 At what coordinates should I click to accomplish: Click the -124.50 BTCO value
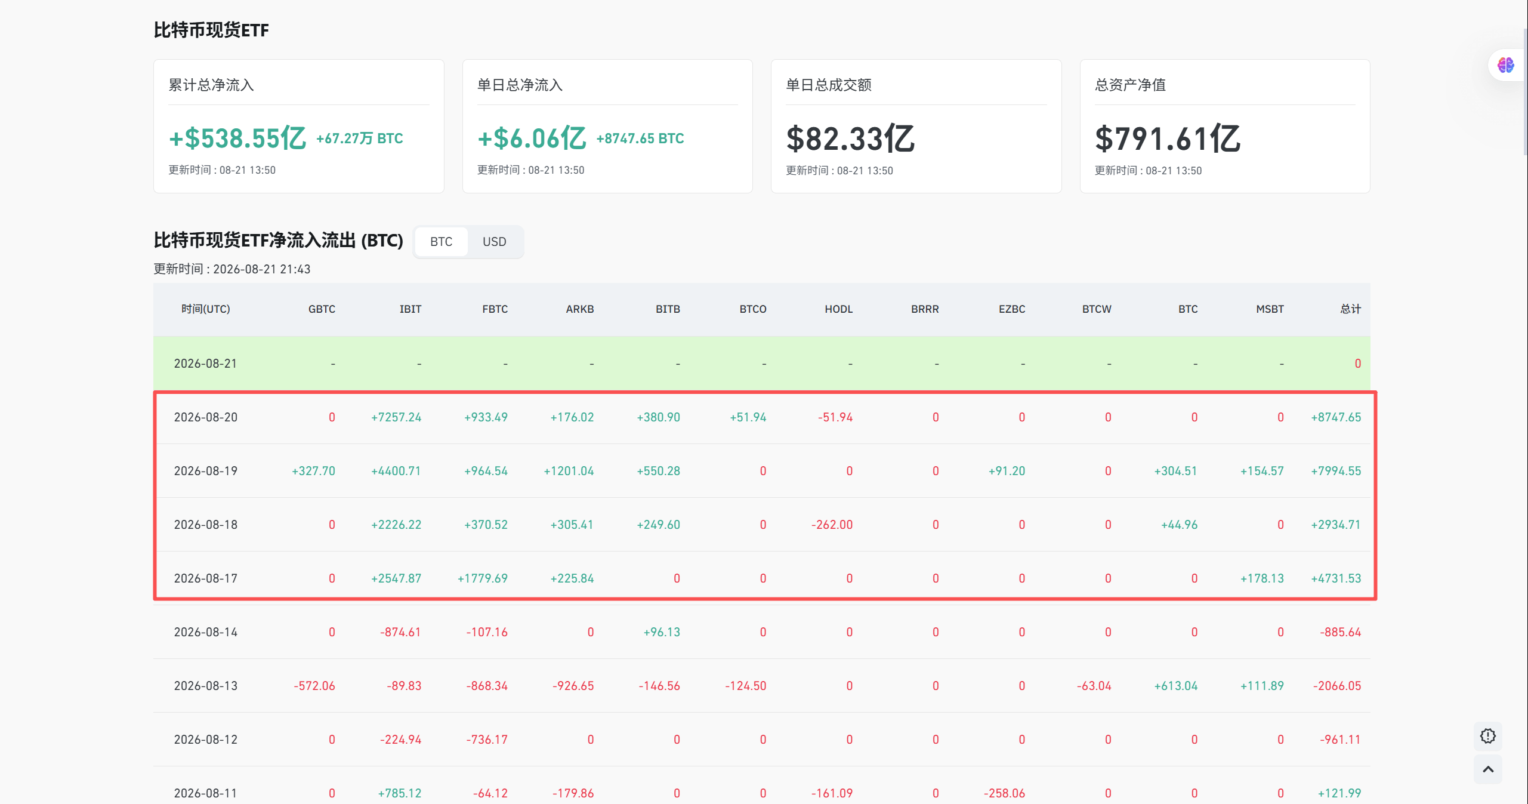click(745, 686)
